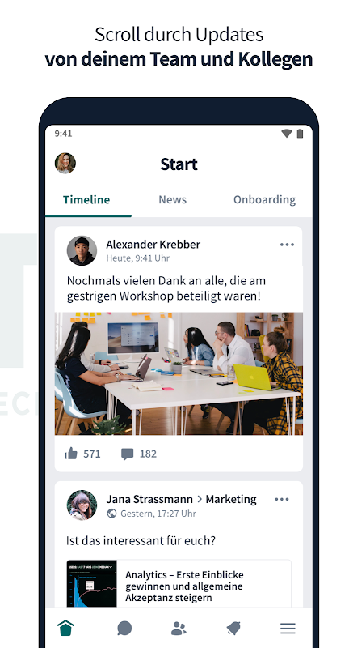The height and width of the screenshot is (648, 349).
Task: Open the notifications bell icon
Action: click(233, 629)
